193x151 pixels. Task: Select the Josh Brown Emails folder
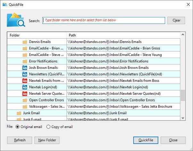click(43, 68)
